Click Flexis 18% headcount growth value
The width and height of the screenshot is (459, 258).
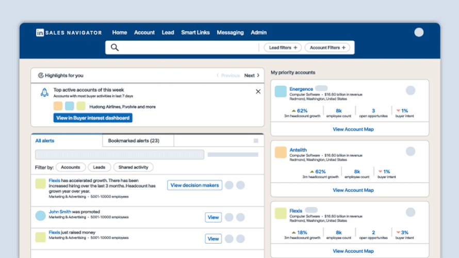point(302,233)
